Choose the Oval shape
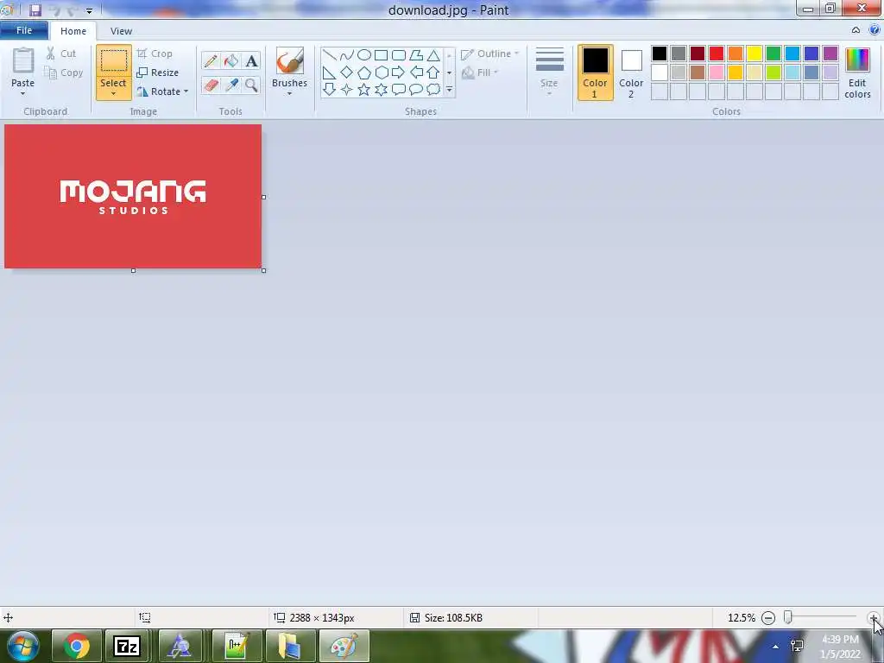 (364, 55)
